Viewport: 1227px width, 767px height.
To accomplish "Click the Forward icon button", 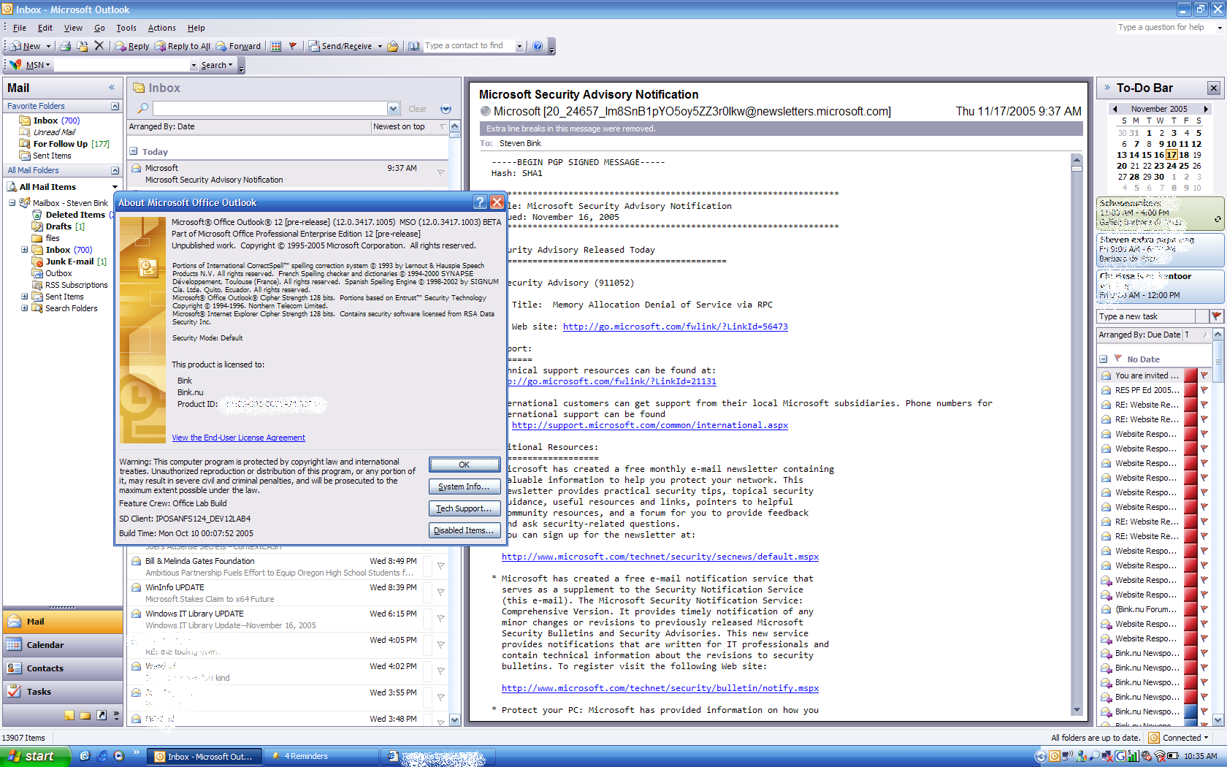I will (x=238, y=46).
